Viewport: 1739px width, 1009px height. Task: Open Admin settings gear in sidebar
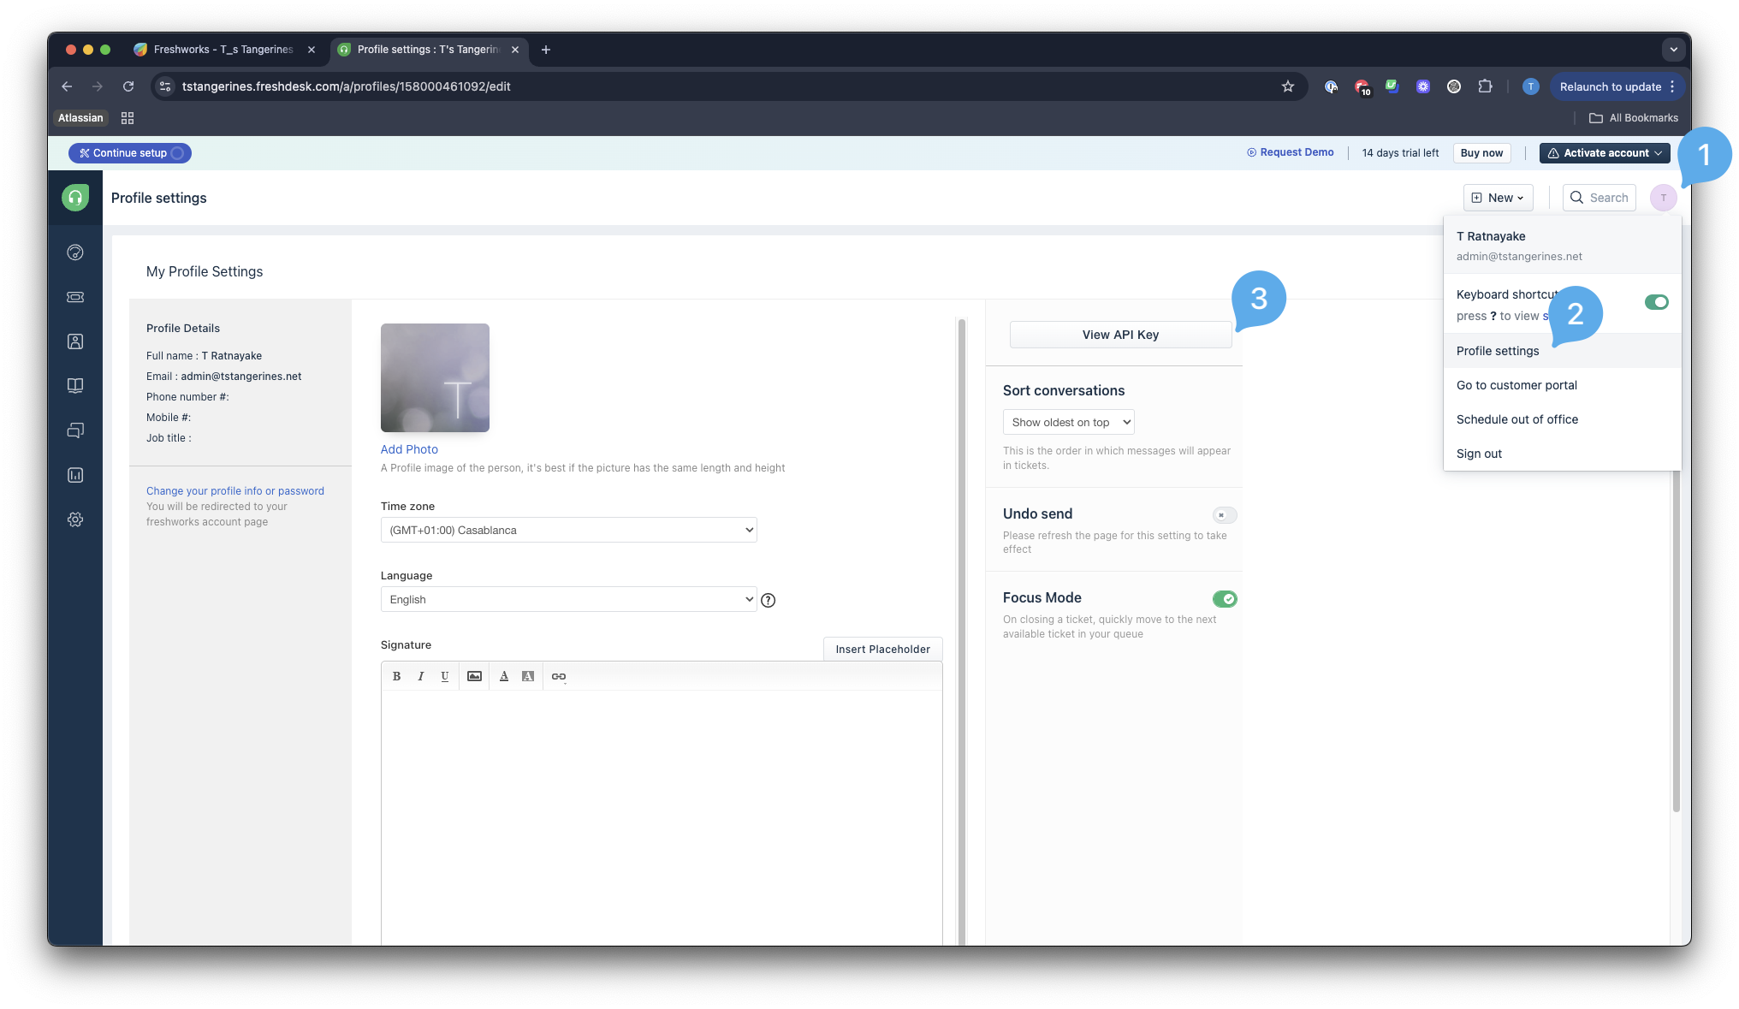pyautogui.click(x=75, y=519)
